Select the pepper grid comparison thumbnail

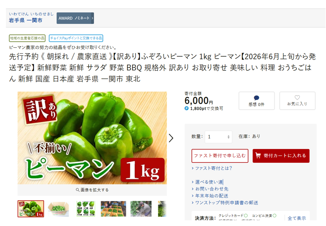coord(86,209)
